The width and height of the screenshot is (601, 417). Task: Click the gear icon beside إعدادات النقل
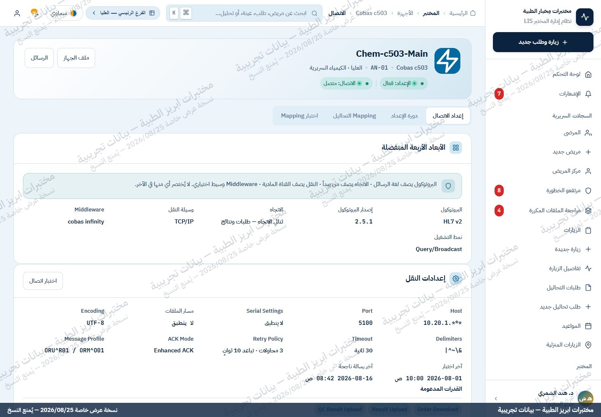click(x=456, y=279)
